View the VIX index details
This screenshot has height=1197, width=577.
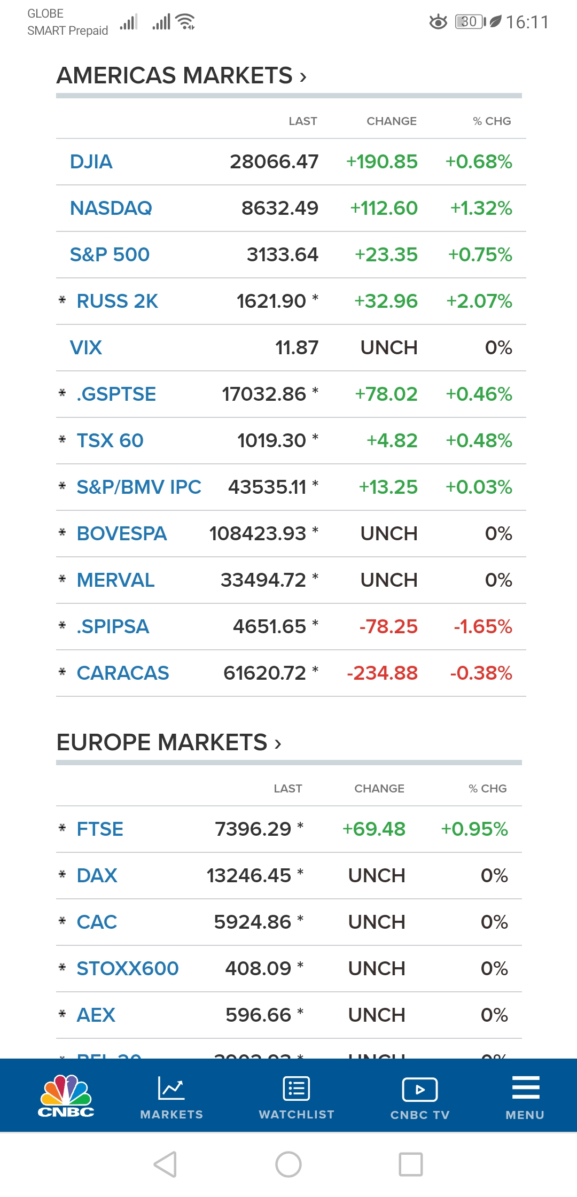click(86, 347)
